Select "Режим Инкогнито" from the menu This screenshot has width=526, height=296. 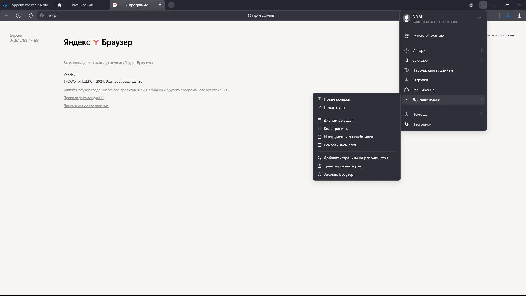click(443, 36)
